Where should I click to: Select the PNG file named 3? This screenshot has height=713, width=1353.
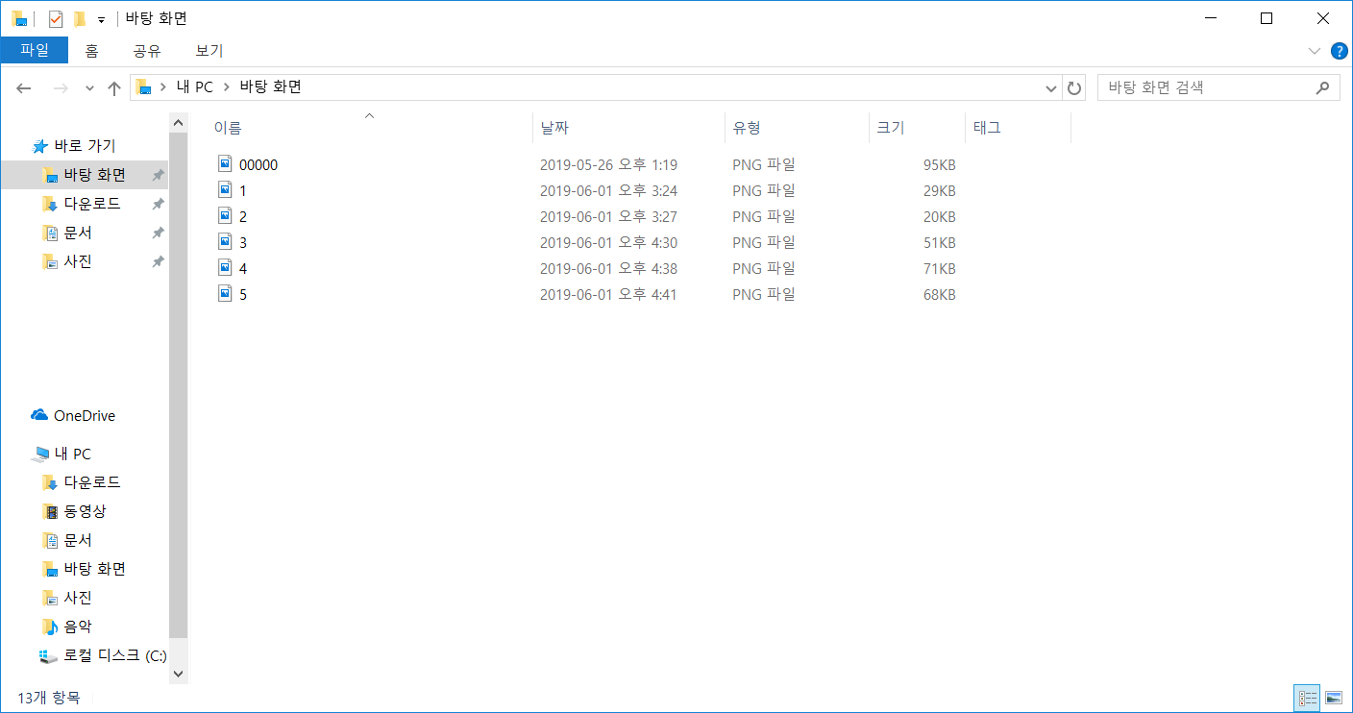pos(243,243)
